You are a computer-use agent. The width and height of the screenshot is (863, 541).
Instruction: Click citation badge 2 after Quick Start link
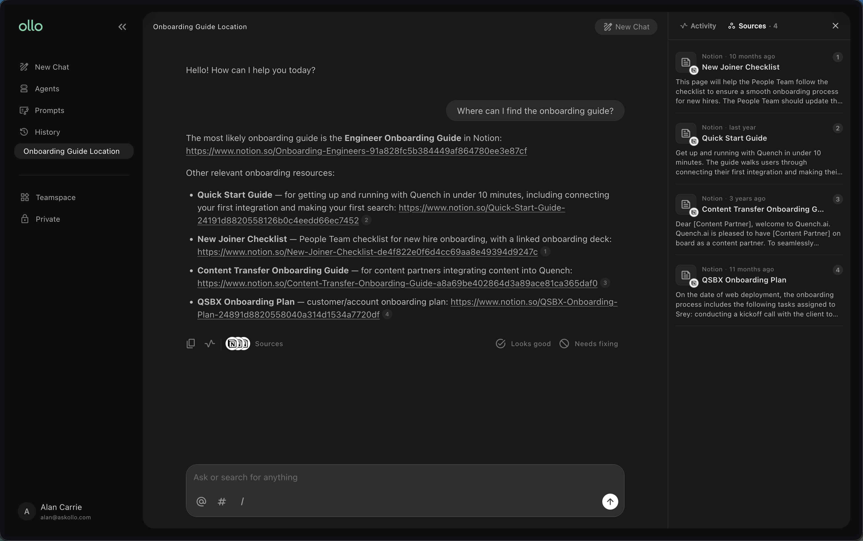[366, 220]
